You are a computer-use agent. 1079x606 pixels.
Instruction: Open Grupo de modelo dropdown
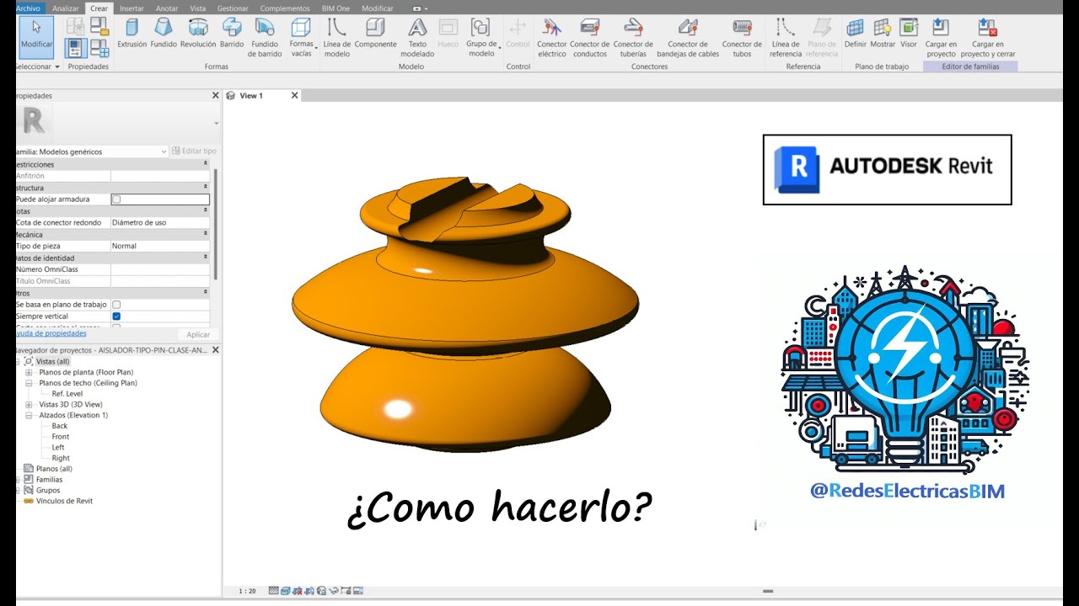coord(482,38)
